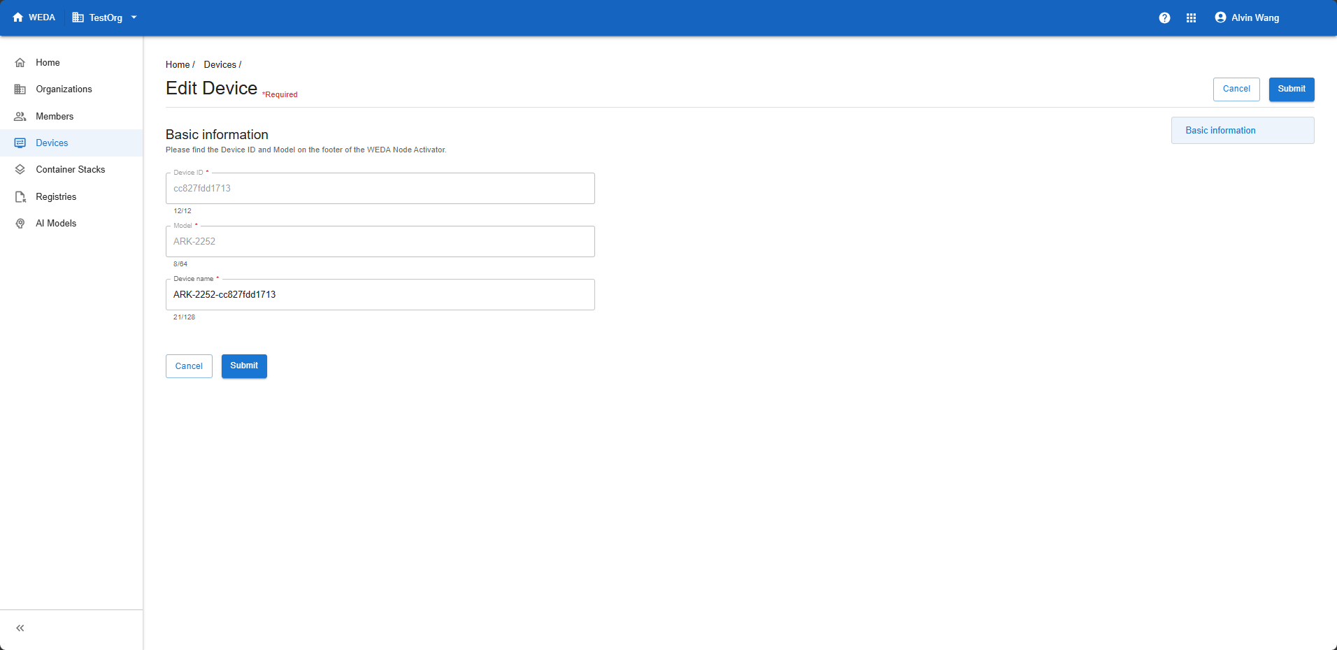The height and width of the screenshot is (650, 1337).
Task: Click the Basic information section heading
Action: (x=217, y=135)
